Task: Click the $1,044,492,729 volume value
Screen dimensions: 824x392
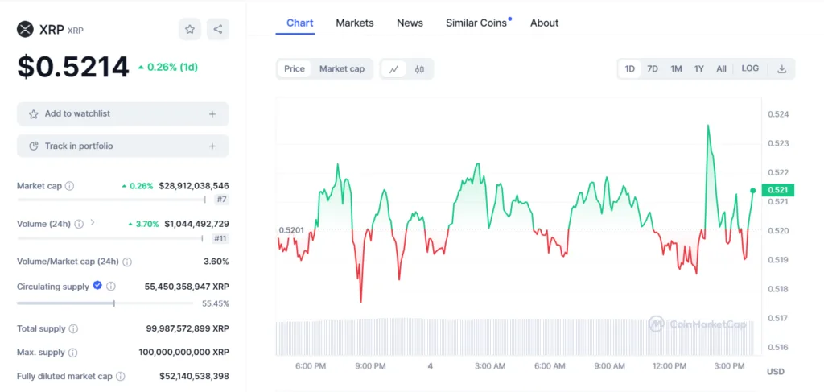Action: 196,224
